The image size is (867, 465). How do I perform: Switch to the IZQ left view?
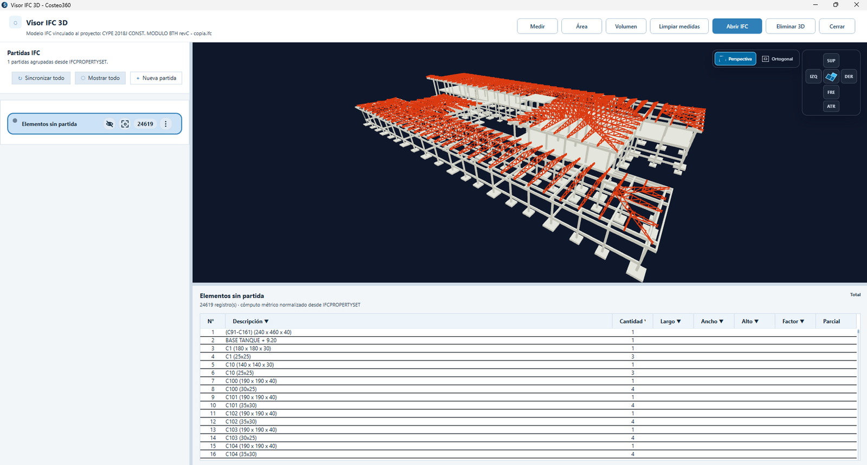click(x=813, y=76)
